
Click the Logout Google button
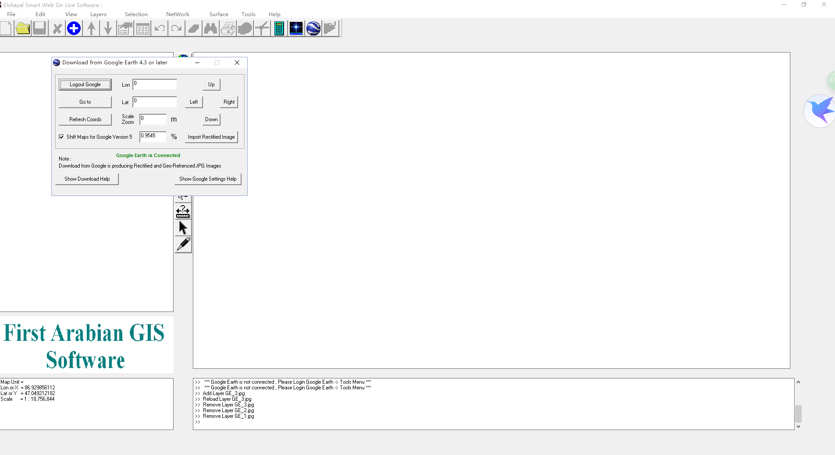(x=85, y=84)
